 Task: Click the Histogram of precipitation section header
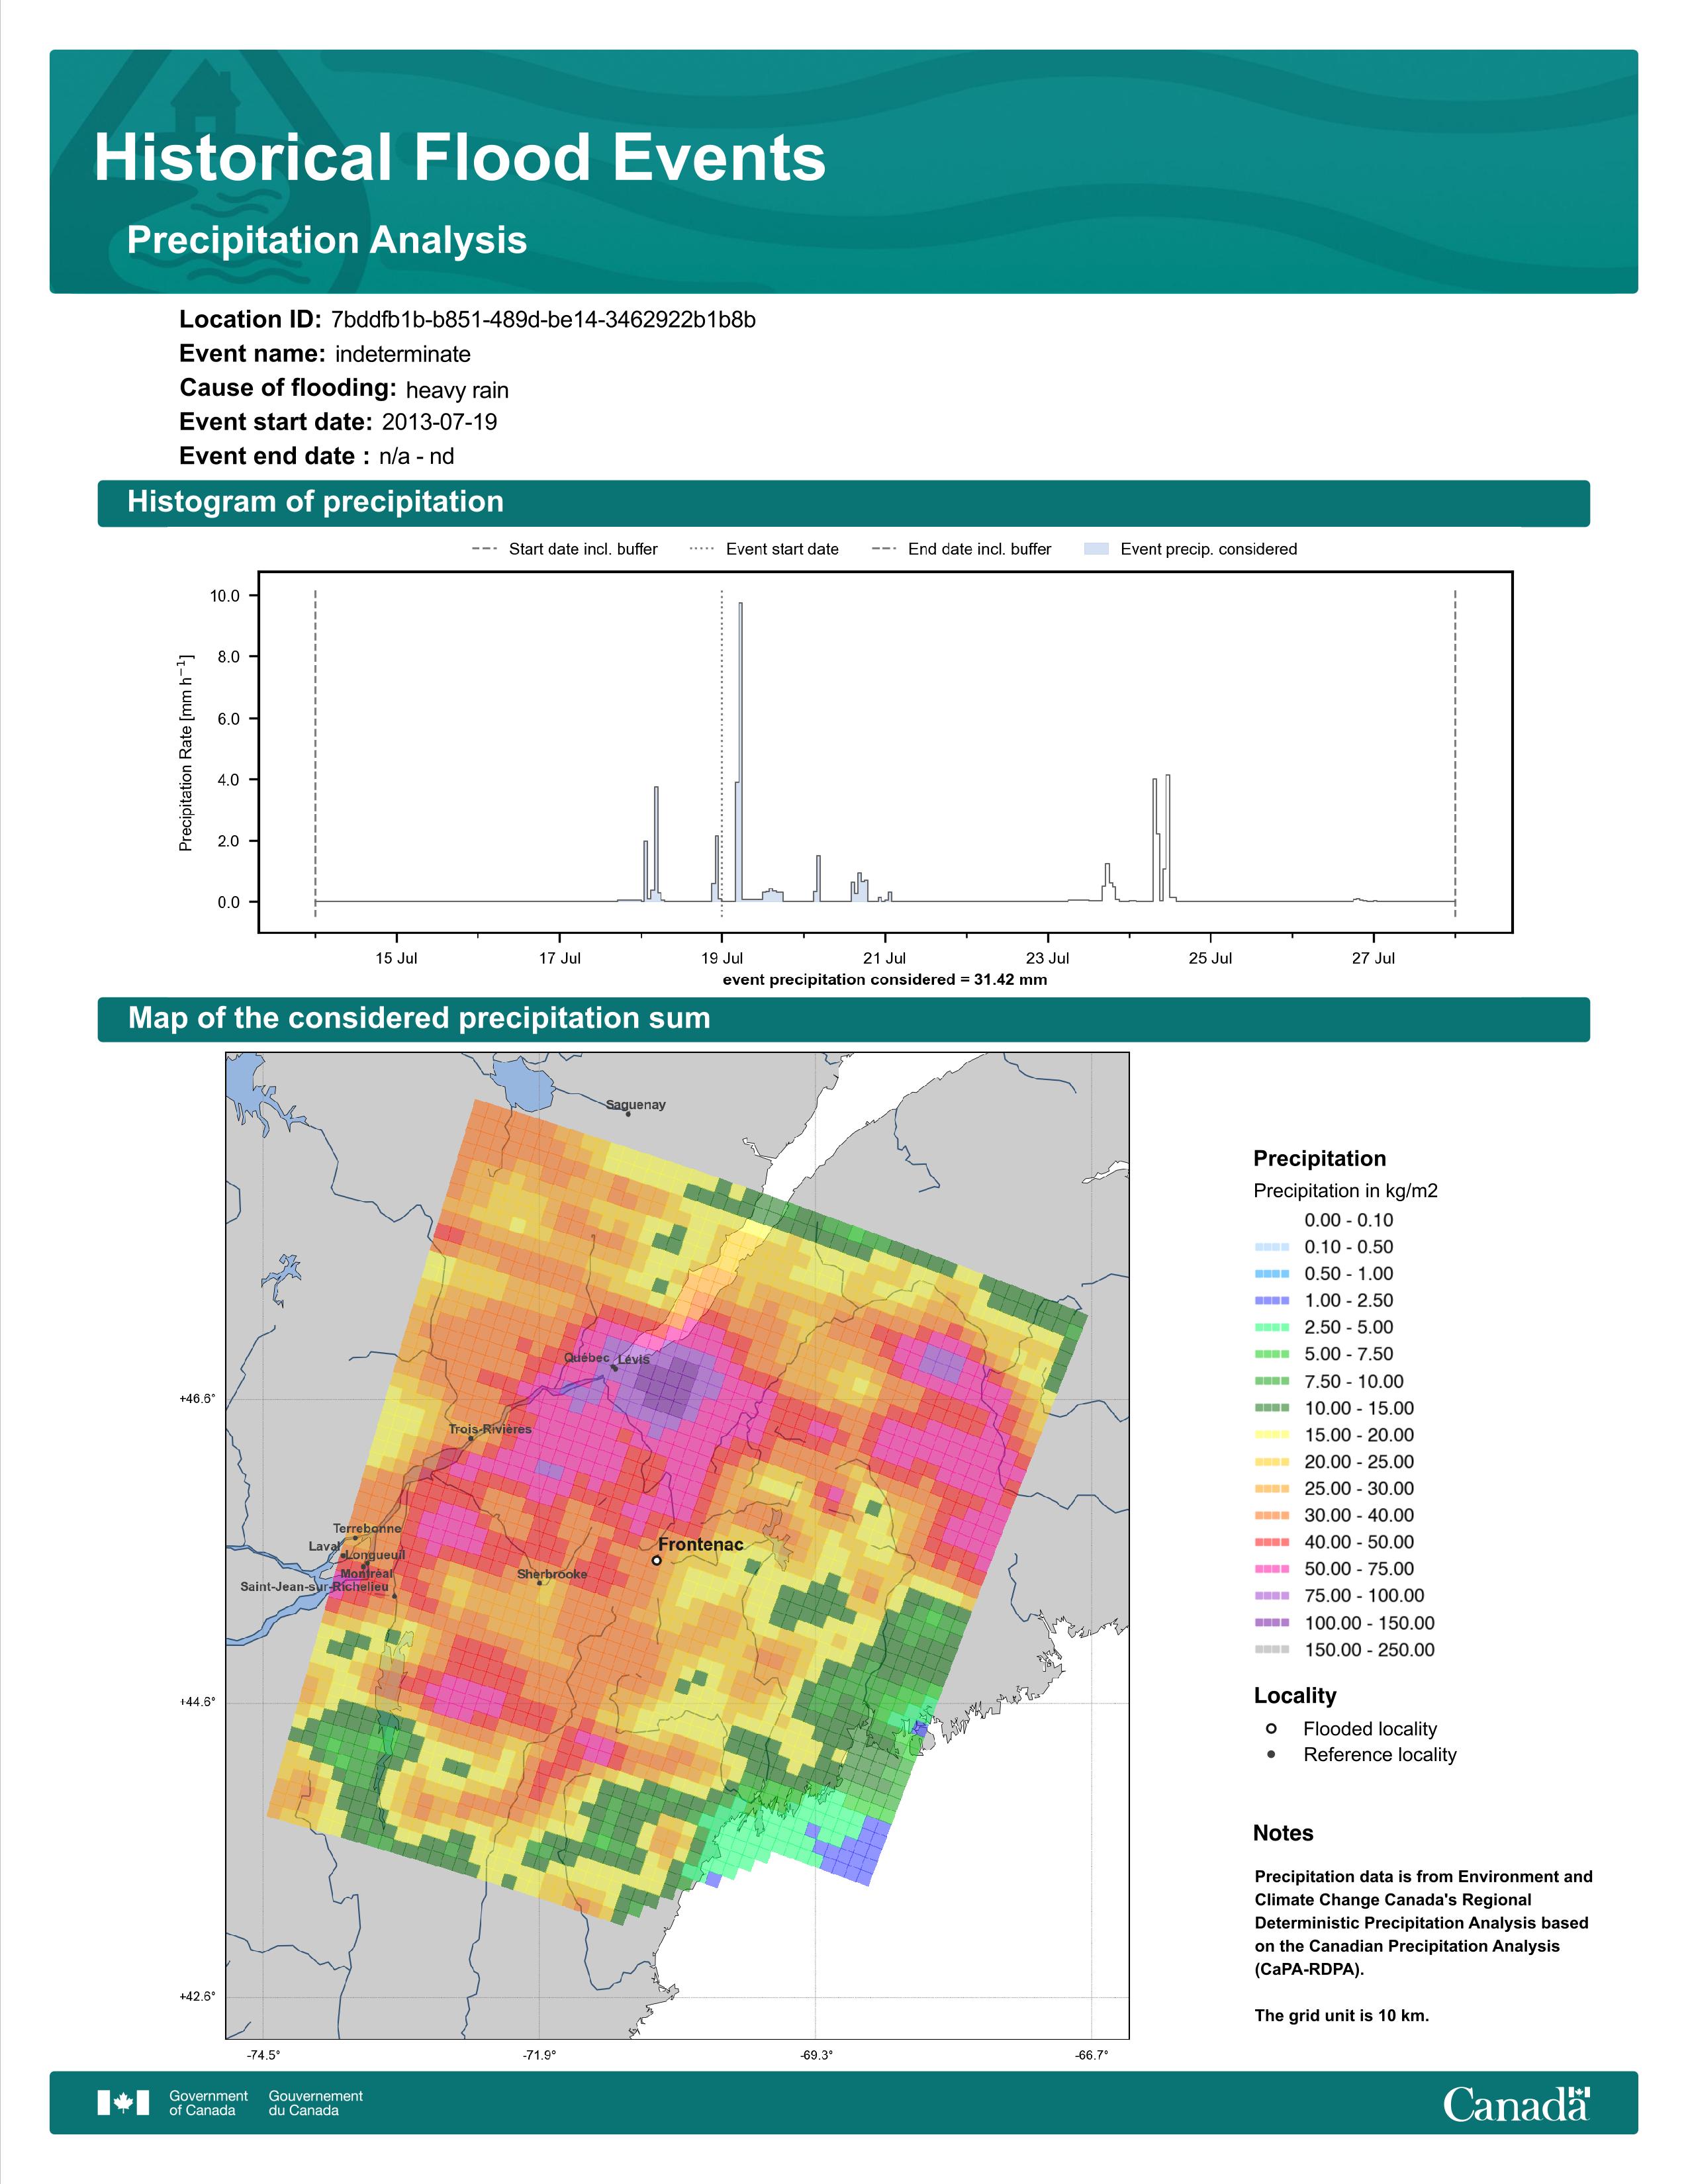pyautogui.click(x=315, y=502)
